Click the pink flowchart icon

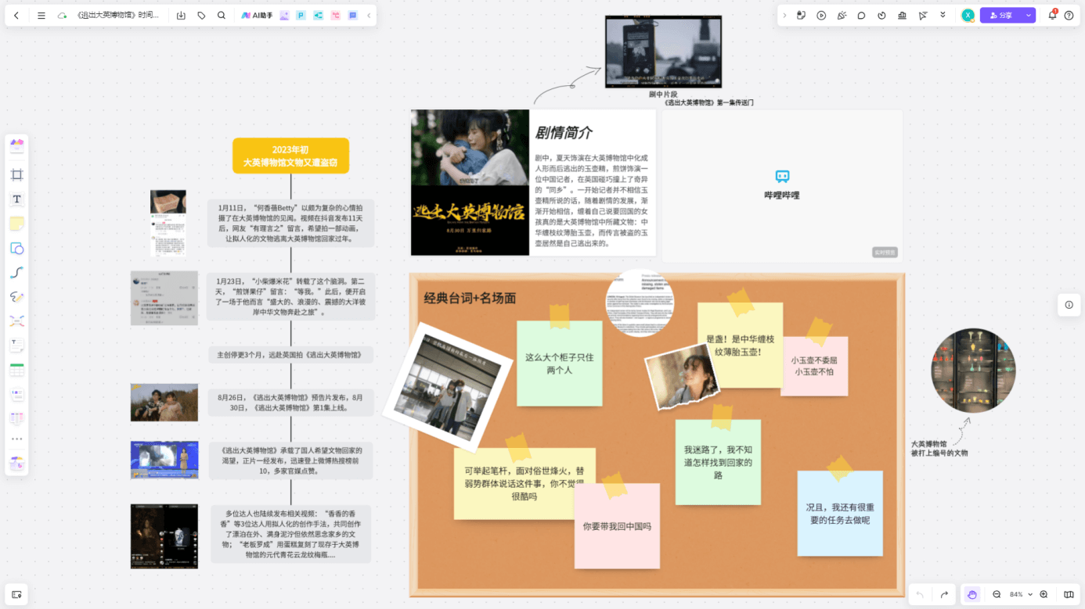(x=335, y=16)
